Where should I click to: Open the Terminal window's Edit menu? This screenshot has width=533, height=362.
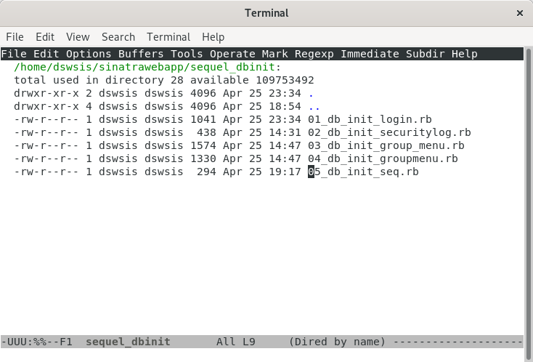[45, 37]
